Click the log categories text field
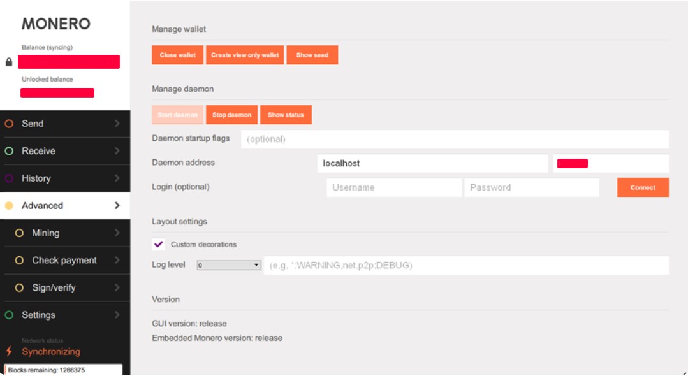Image resolution: width=688 pixels, height=376 pixels. (x=466, y=265)
